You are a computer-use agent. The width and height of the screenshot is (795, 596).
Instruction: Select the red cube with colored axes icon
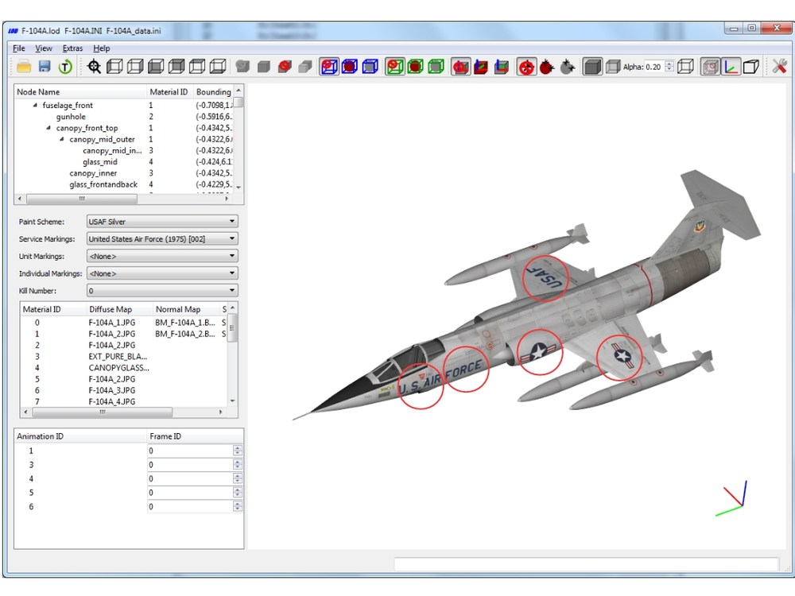481,67
